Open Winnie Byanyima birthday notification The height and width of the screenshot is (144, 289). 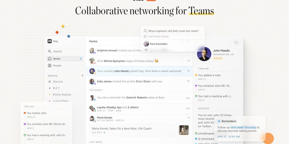pos(139,61)
